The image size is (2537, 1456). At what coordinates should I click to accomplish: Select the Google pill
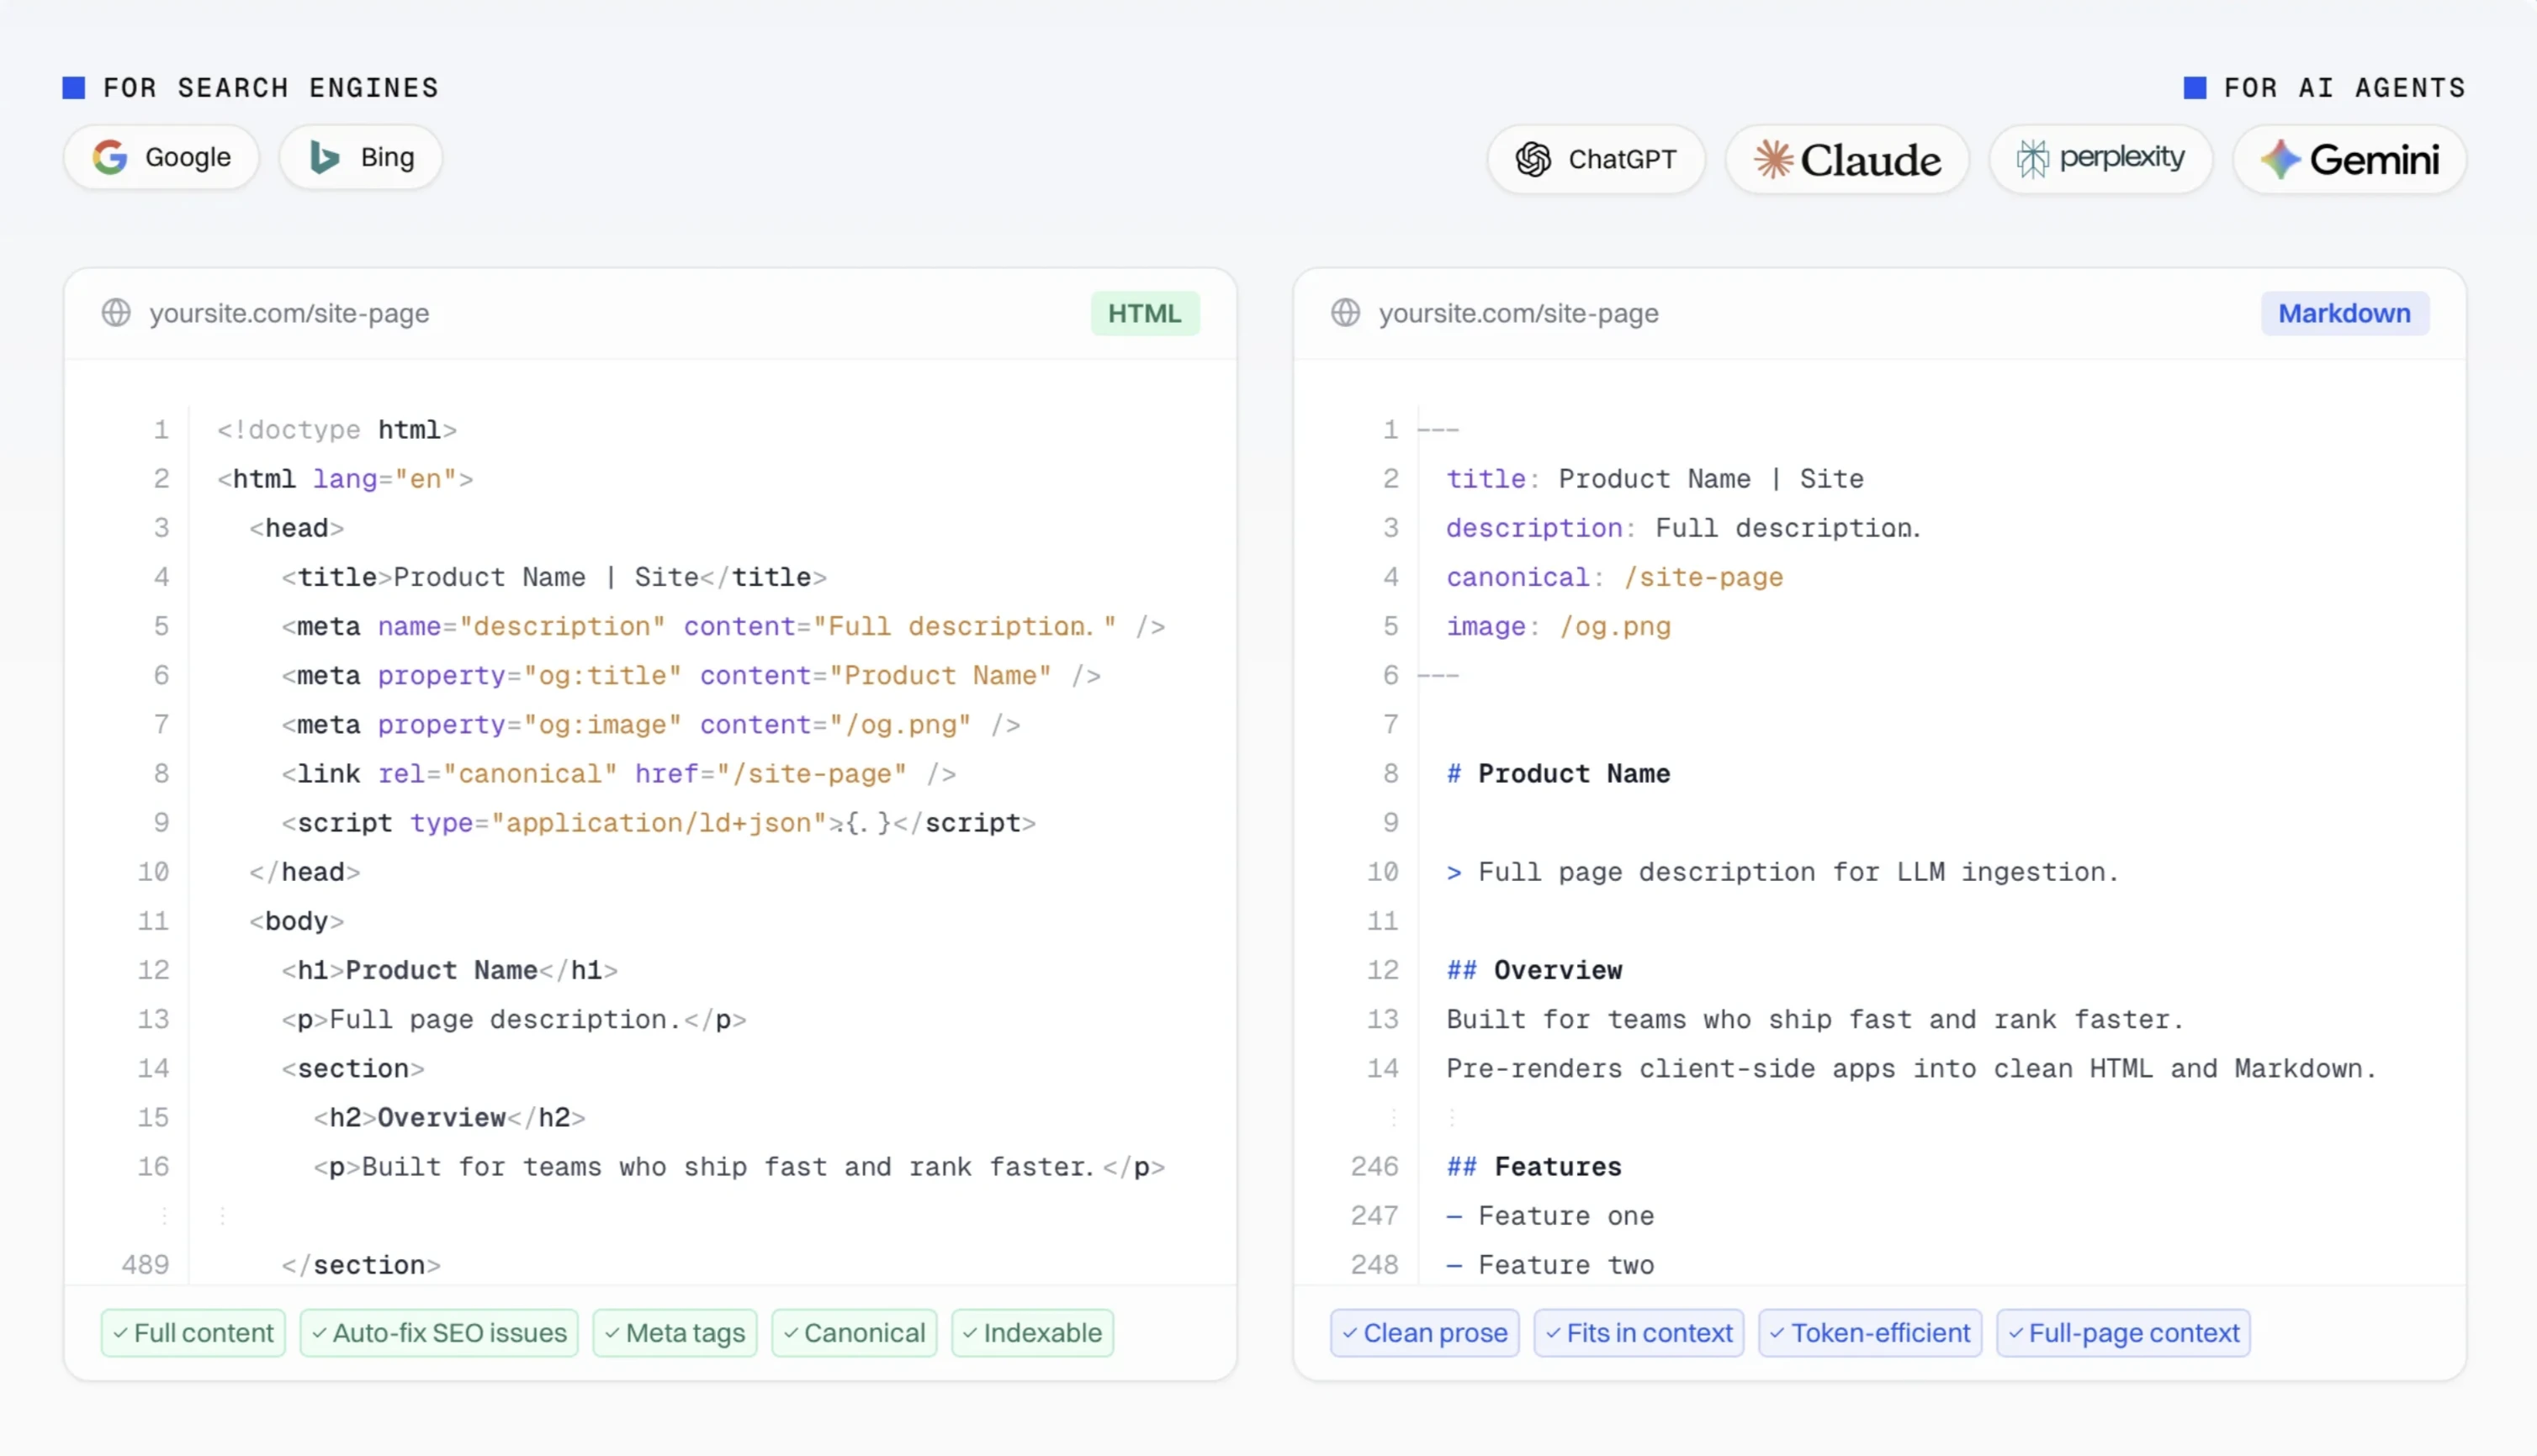(x=161, y=157)
